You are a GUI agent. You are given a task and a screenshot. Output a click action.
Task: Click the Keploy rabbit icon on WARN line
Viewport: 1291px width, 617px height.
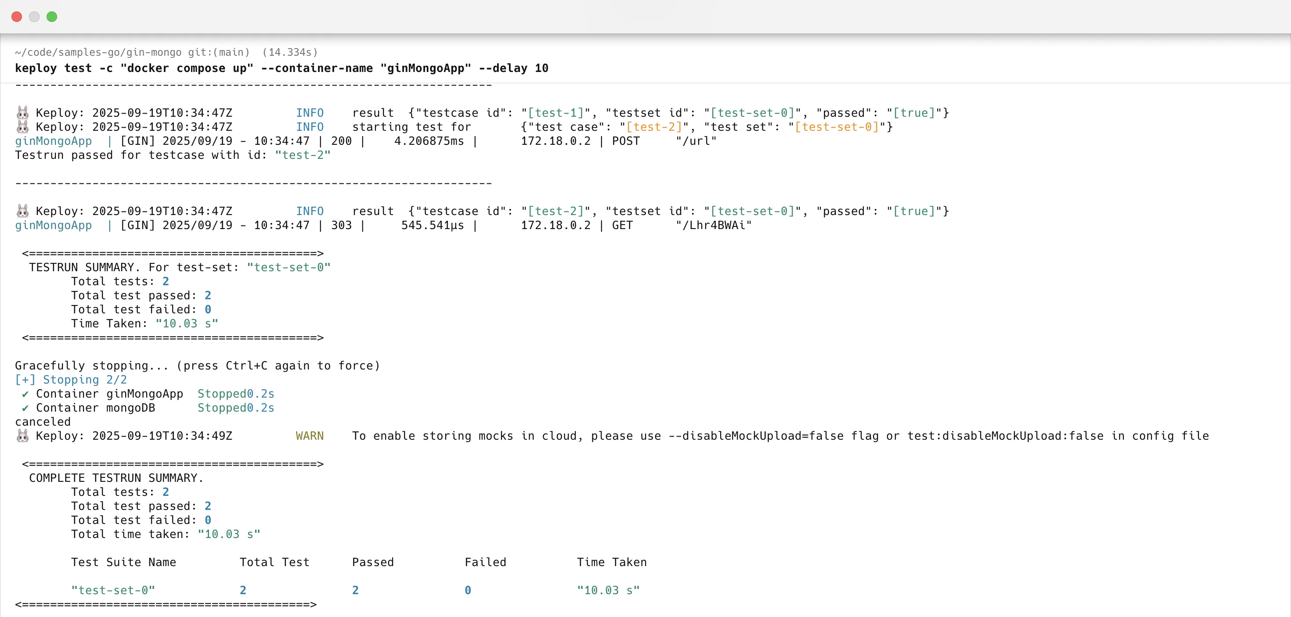(x=22, y=435)
